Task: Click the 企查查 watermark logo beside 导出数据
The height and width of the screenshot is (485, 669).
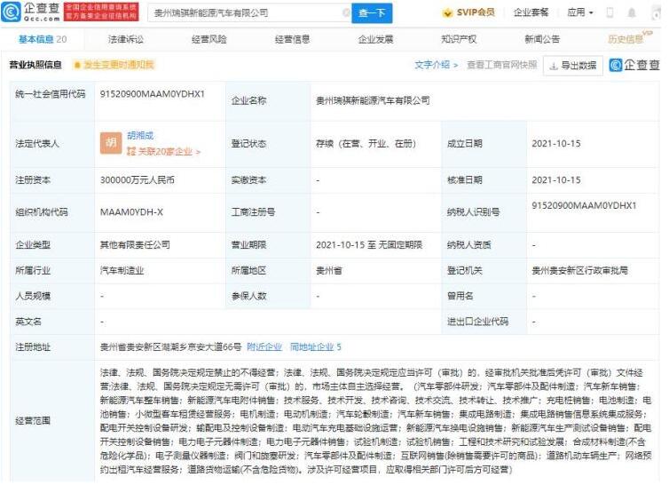Action: (634, 65)
